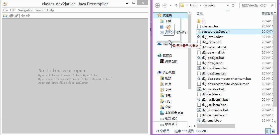Click the navigation pane scroll down arrow
Screen dimensions: 280x135
[x=189, y=126]
